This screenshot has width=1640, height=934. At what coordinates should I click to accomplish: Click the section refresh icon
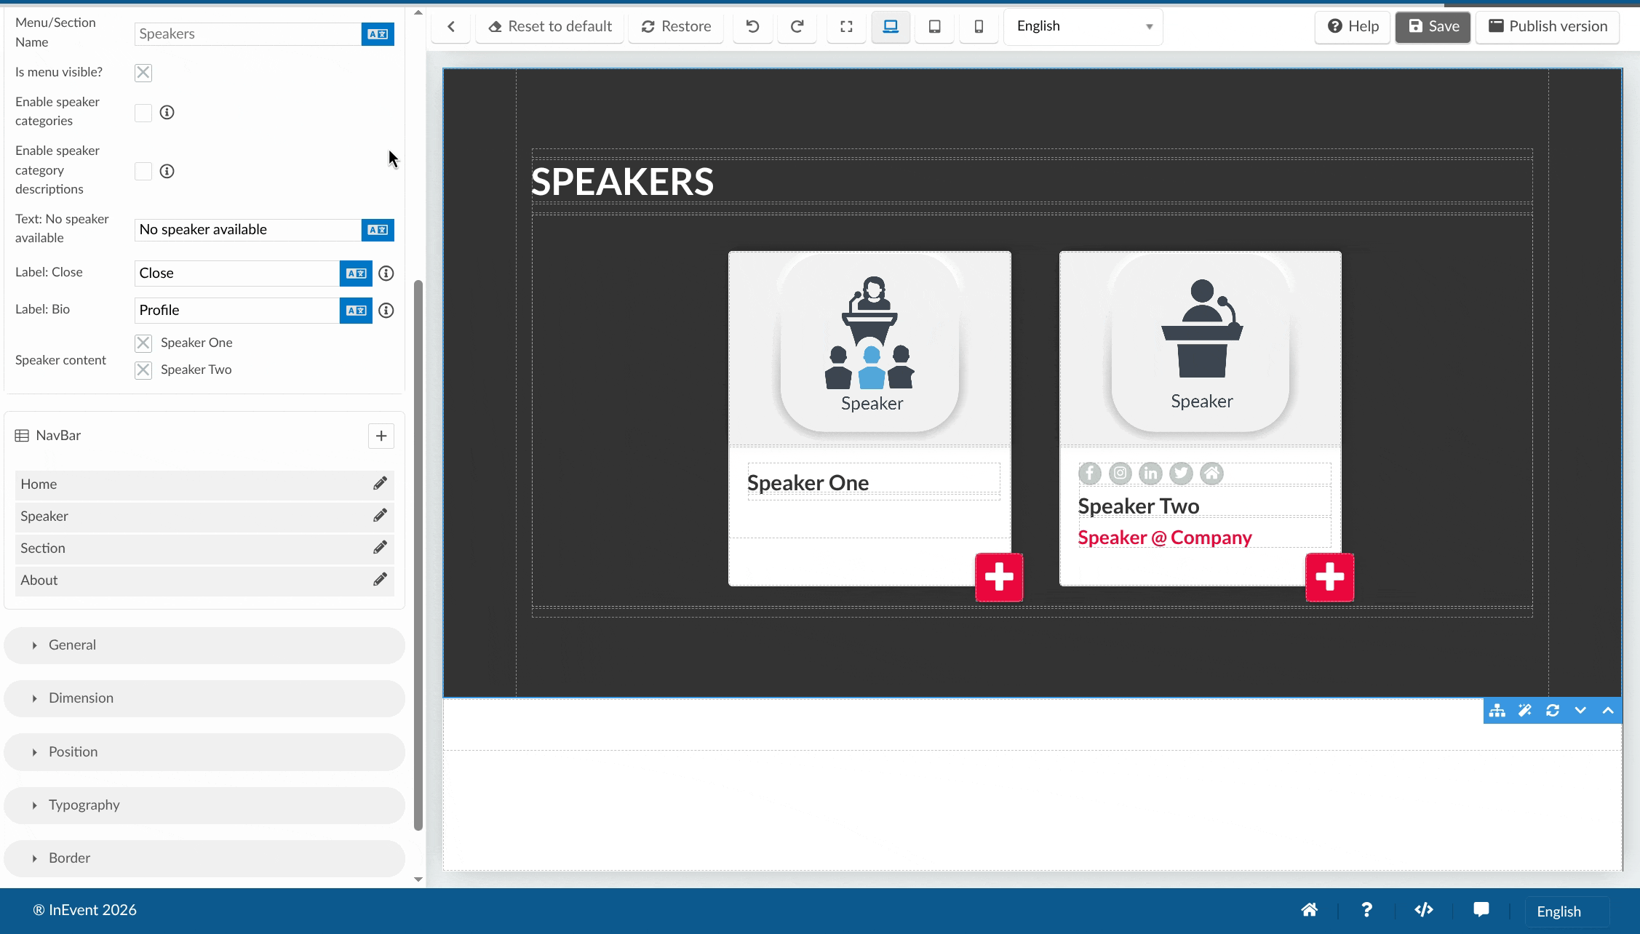1553,711
